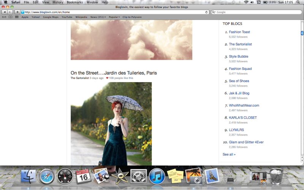The width and height of the screenshot is (304, 190).
Task: Open the Yahoo! bookmark
Action: pos(36,17)
